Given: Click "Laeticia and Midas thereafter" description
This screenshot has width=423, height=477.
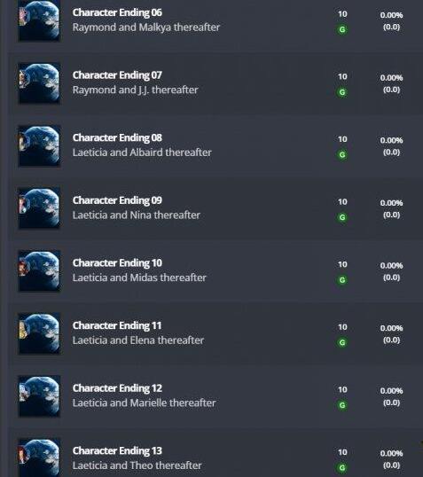Looking at the screenshot, I should click(x=139, y=278).
